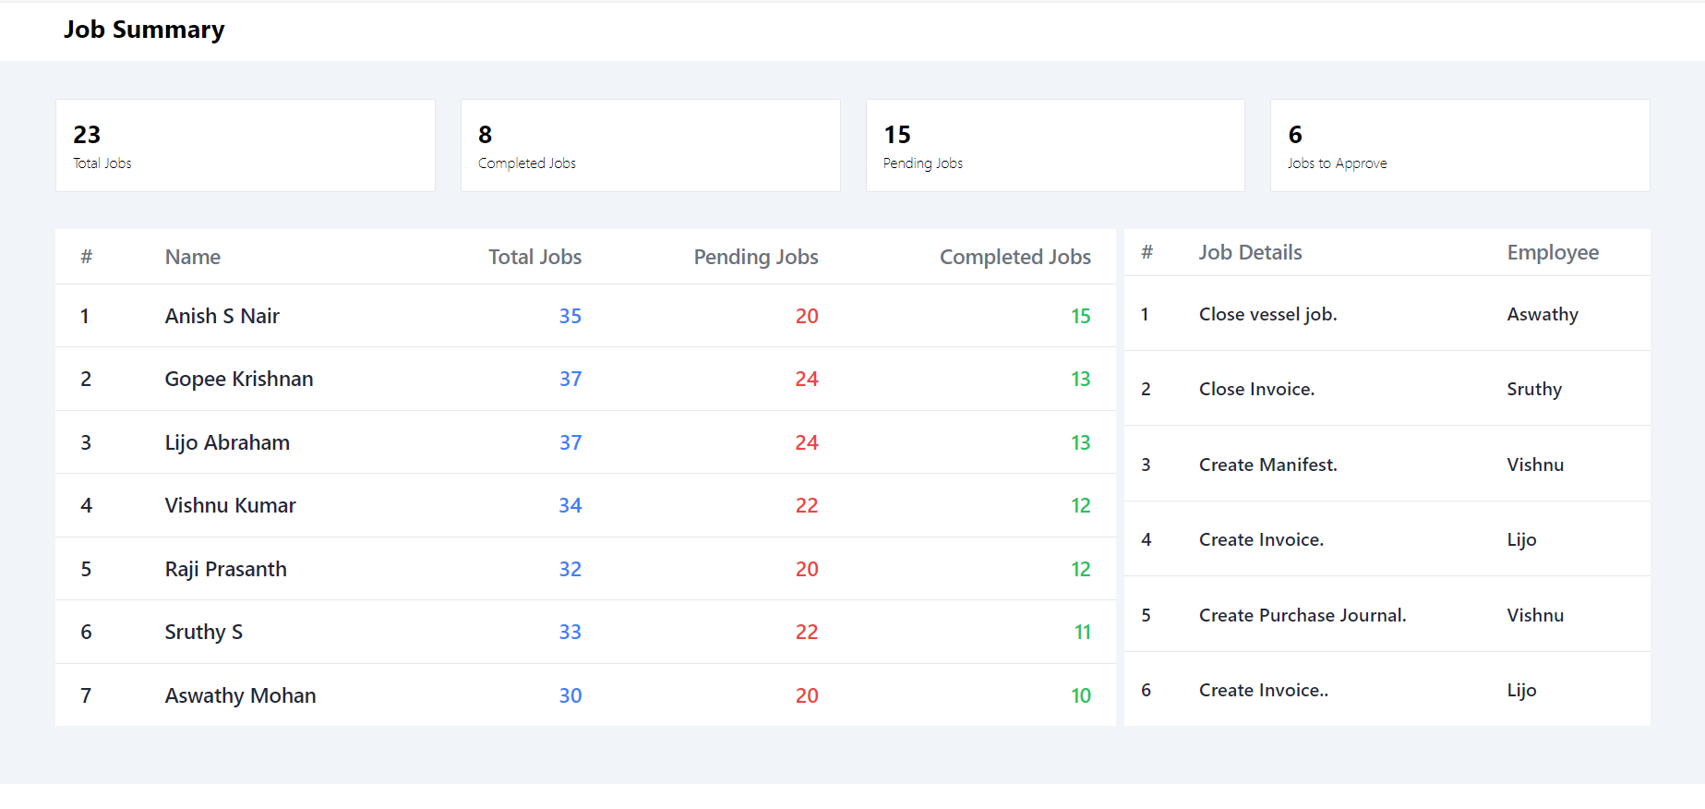Click Sruthy S's completed jobs 11

tap(1083, 632)
